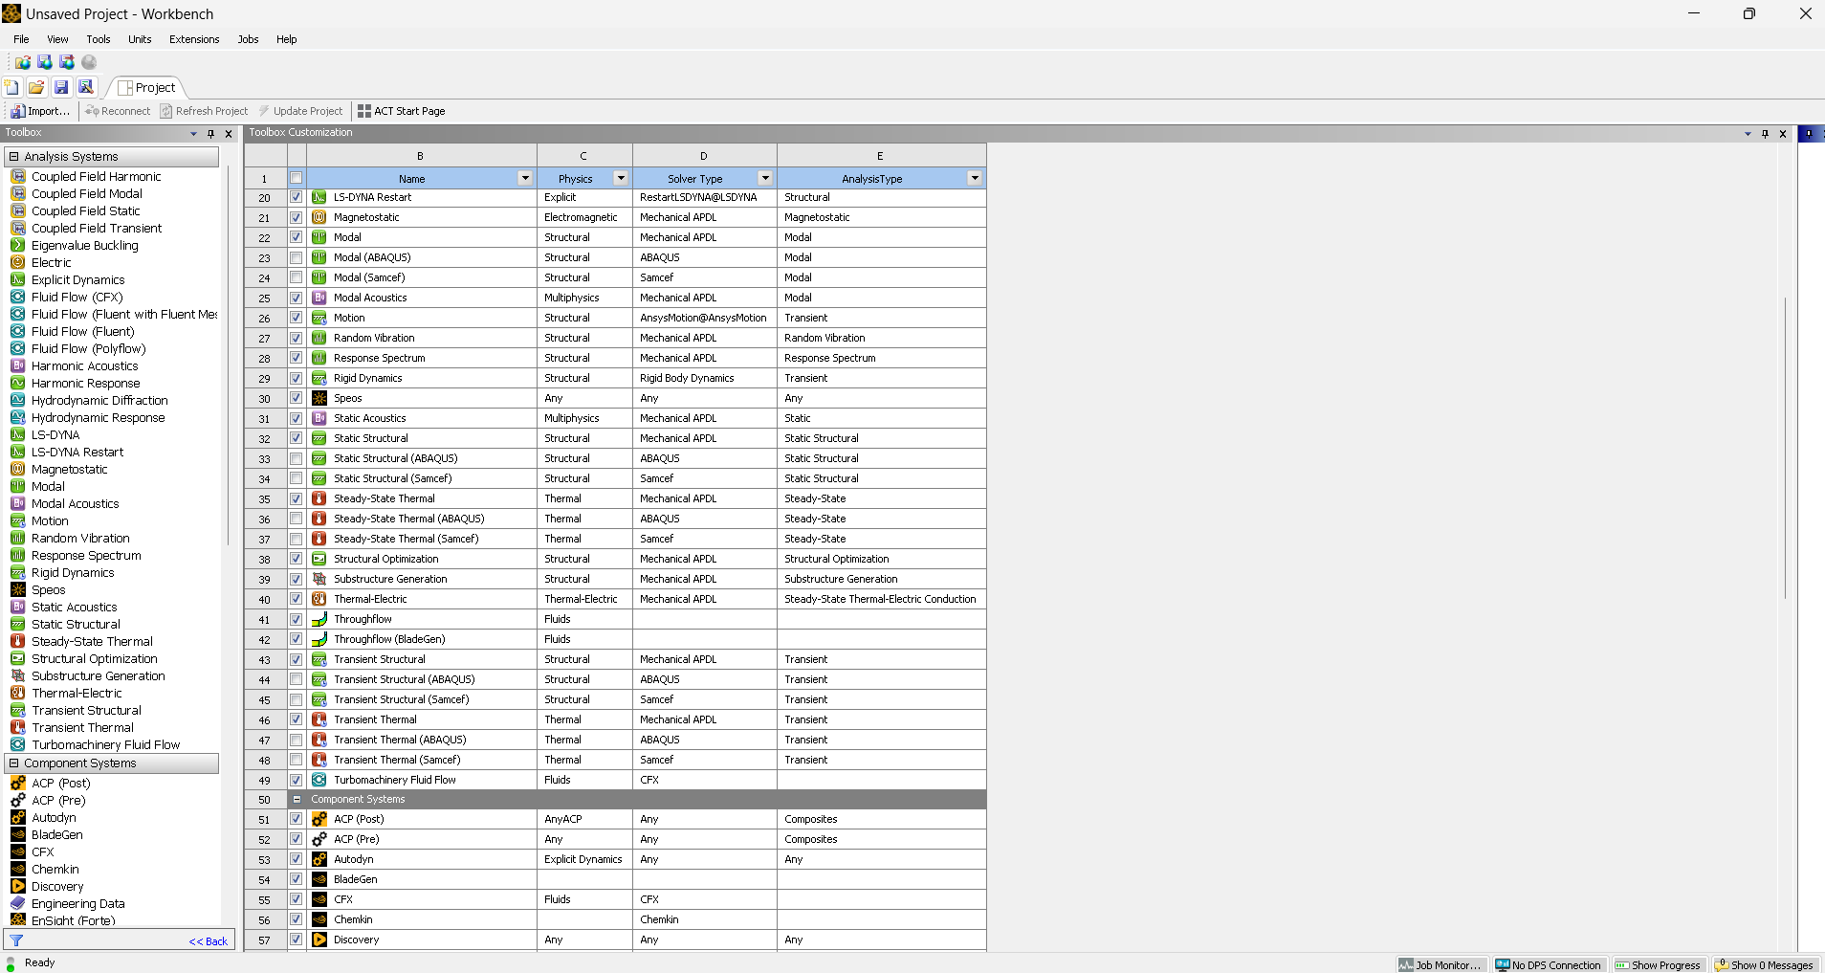
Task: Select Fluid Flow (CFX) in Toolbox
Action: point(77,297)
